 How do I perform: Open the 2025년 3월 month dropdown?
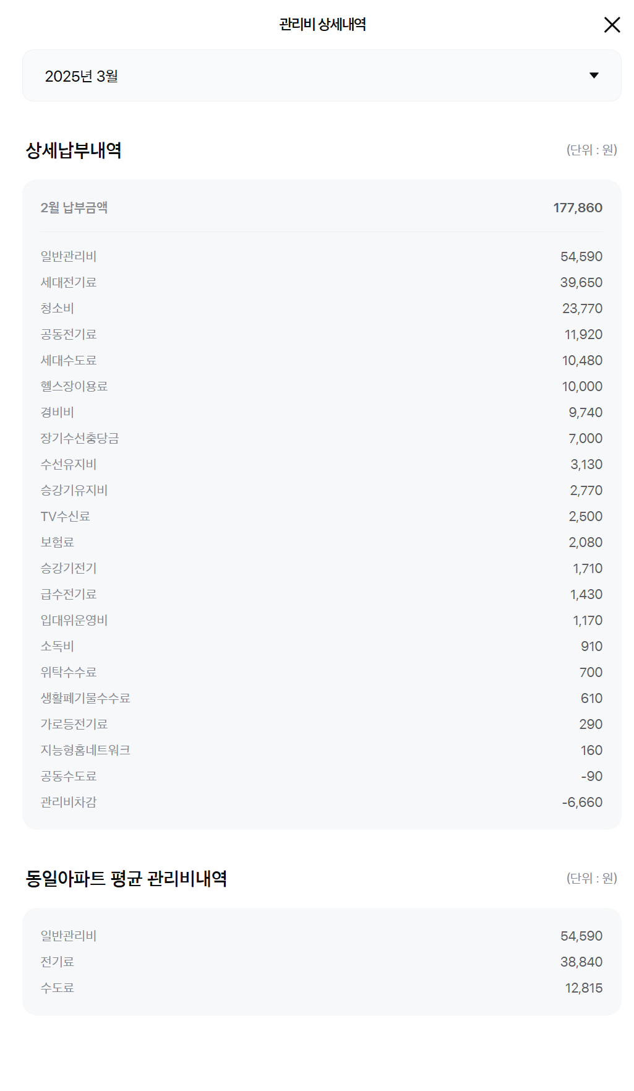pos(322,75)
